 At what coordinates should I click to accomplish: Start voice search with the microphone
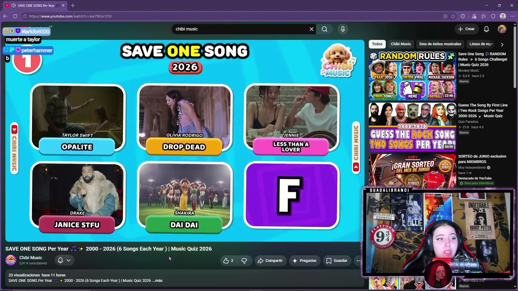(x=343, y=29)
